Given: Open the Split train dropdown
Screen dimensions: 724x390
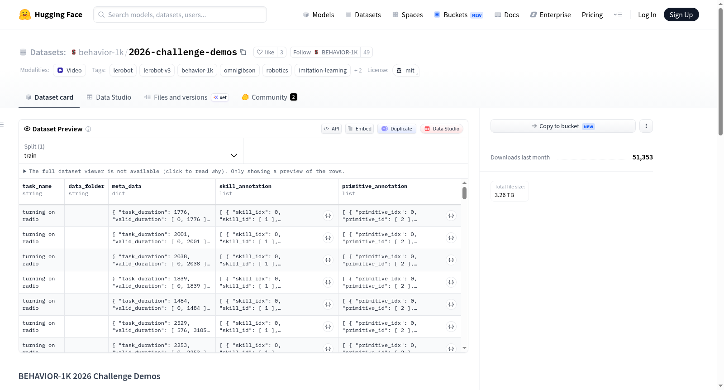Looking at the screenshot, I should (x=131, y=151).
